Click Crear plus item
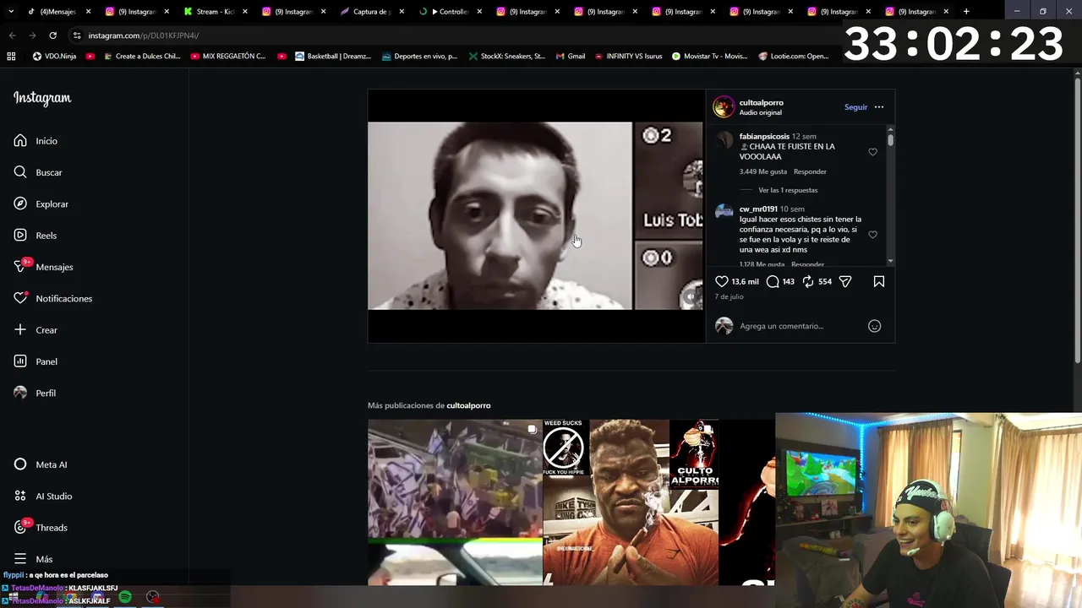 (36, 330)
